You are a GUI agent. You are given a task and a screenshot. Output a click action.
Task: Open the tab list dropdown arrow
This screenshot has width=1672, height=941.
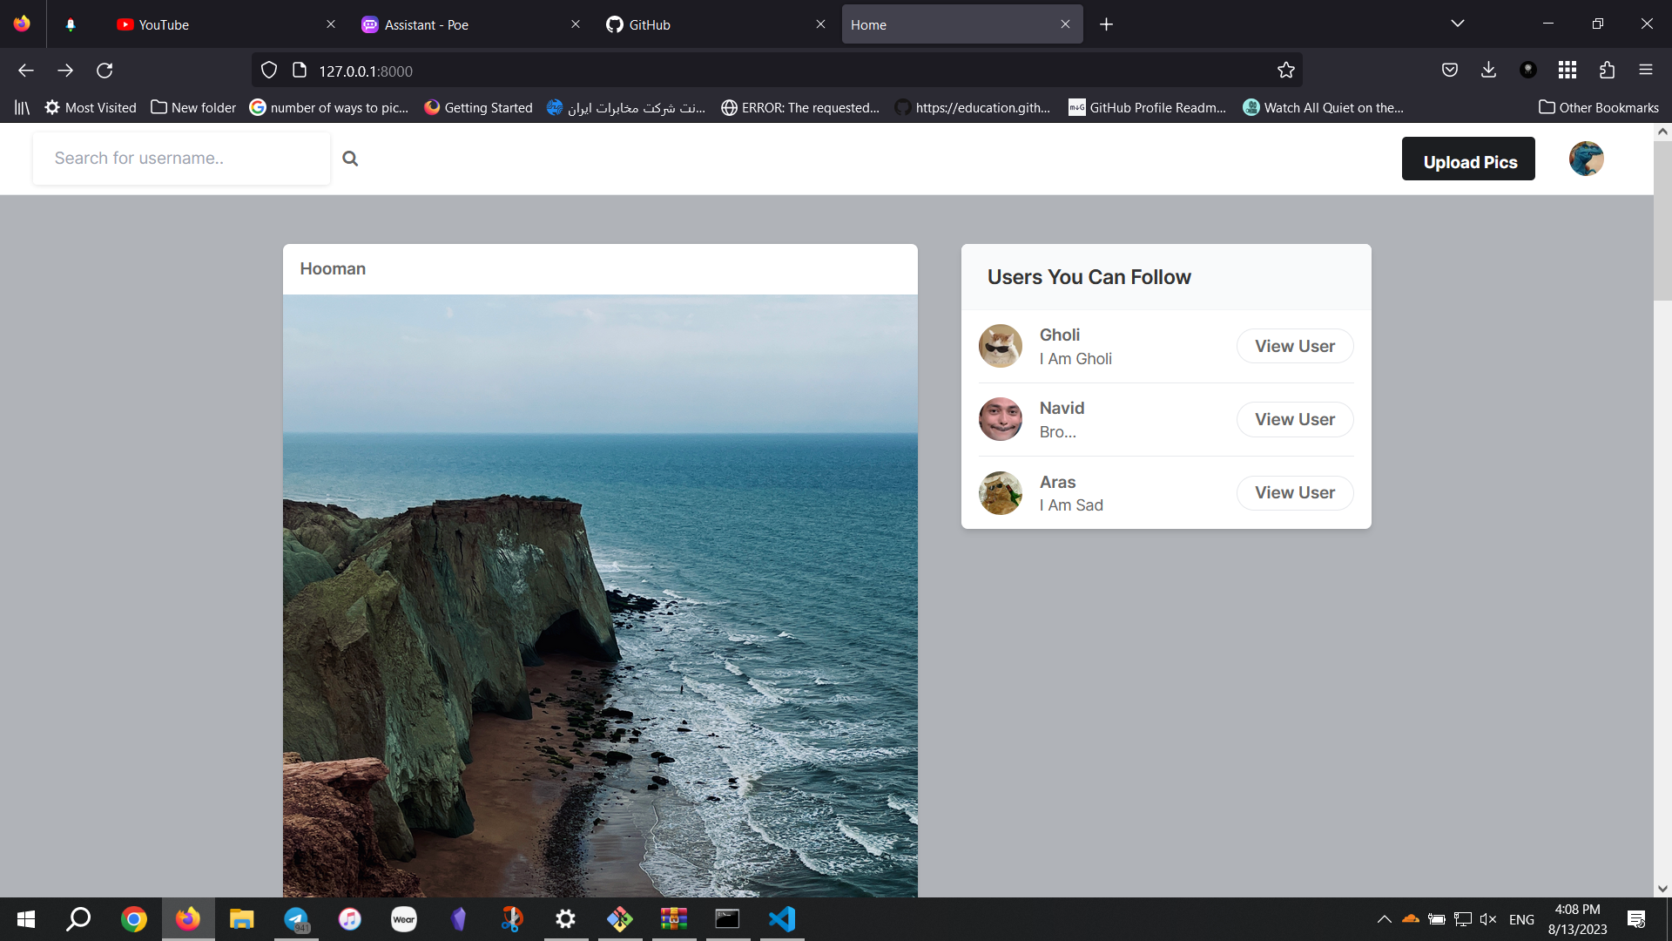coord(1459,24)
